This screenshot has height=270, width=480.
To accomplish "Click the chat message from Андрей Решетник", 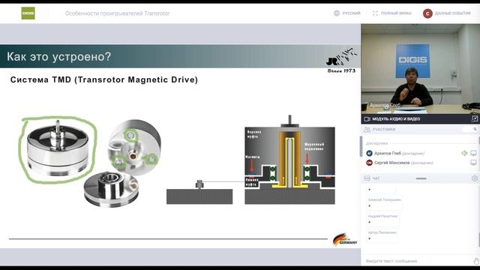I will 382,219.
